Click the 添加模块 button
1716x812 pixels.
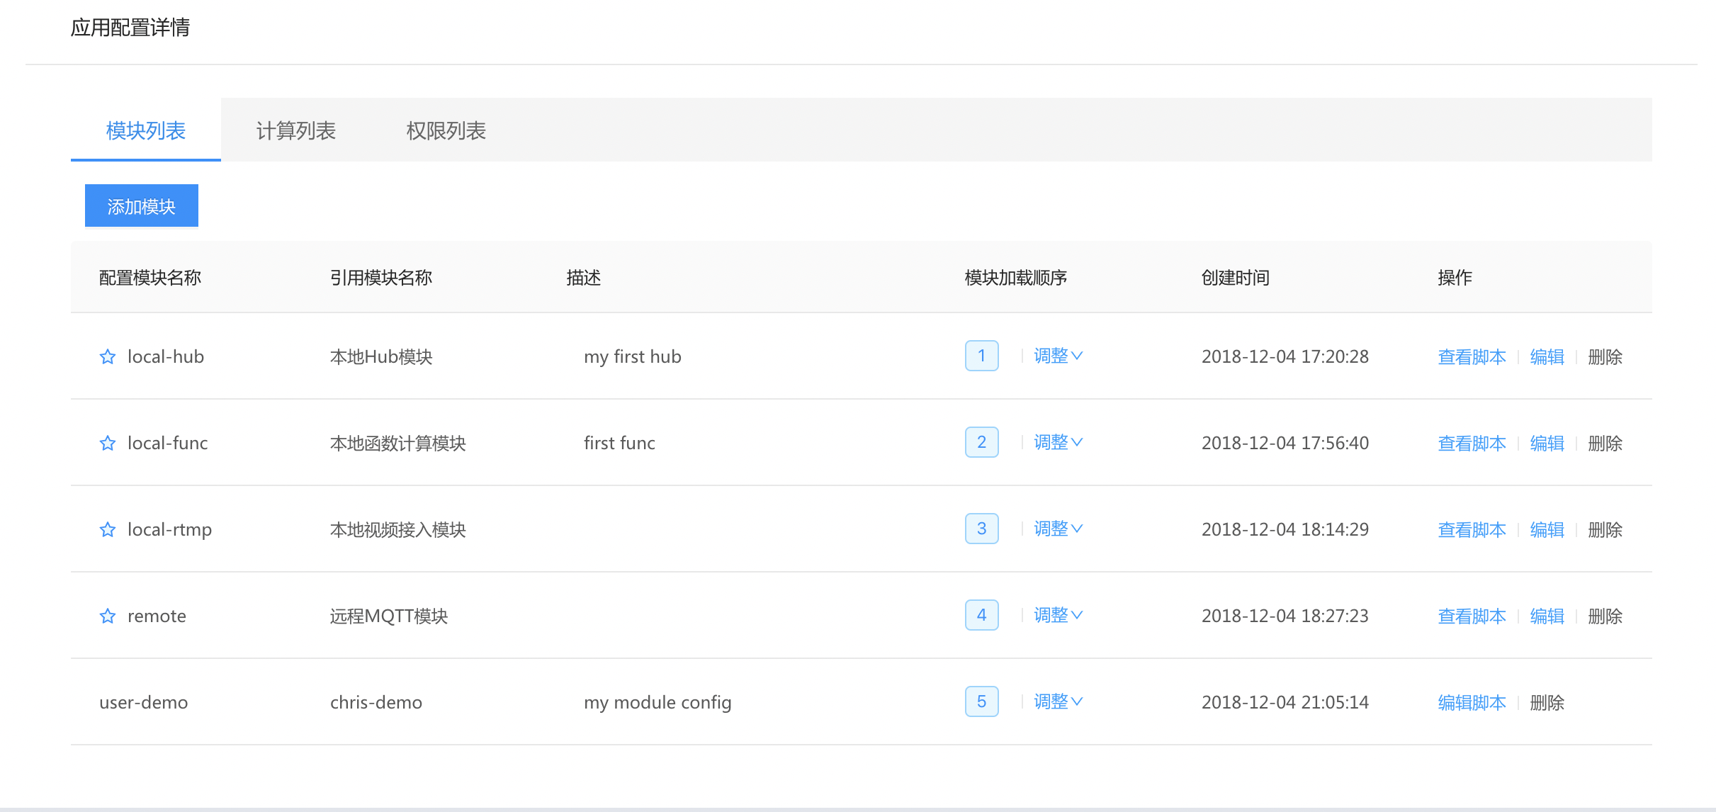(x=142, y=206)
